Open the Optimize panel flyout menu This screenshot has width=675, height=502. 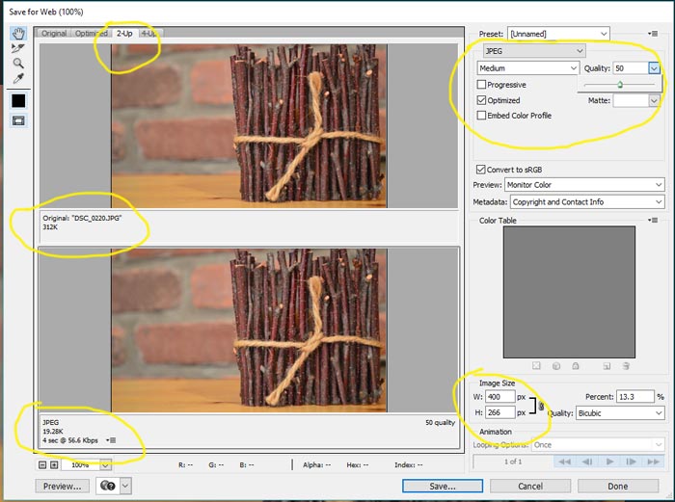[x=653, y=34]
